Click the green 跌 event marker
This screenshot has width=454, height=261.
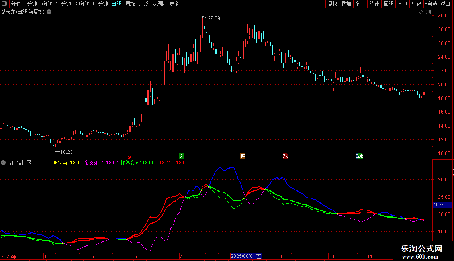point(182,156)
